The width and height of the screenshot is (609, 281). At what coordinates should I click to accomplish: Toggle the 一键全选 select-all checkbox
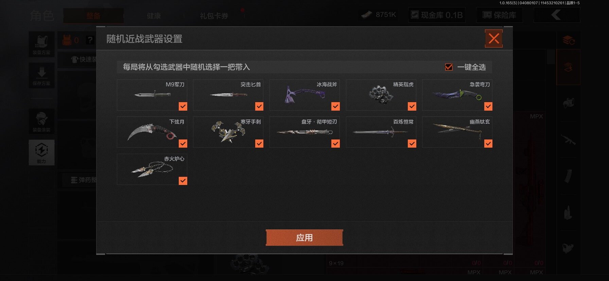(x=449, y=67)
